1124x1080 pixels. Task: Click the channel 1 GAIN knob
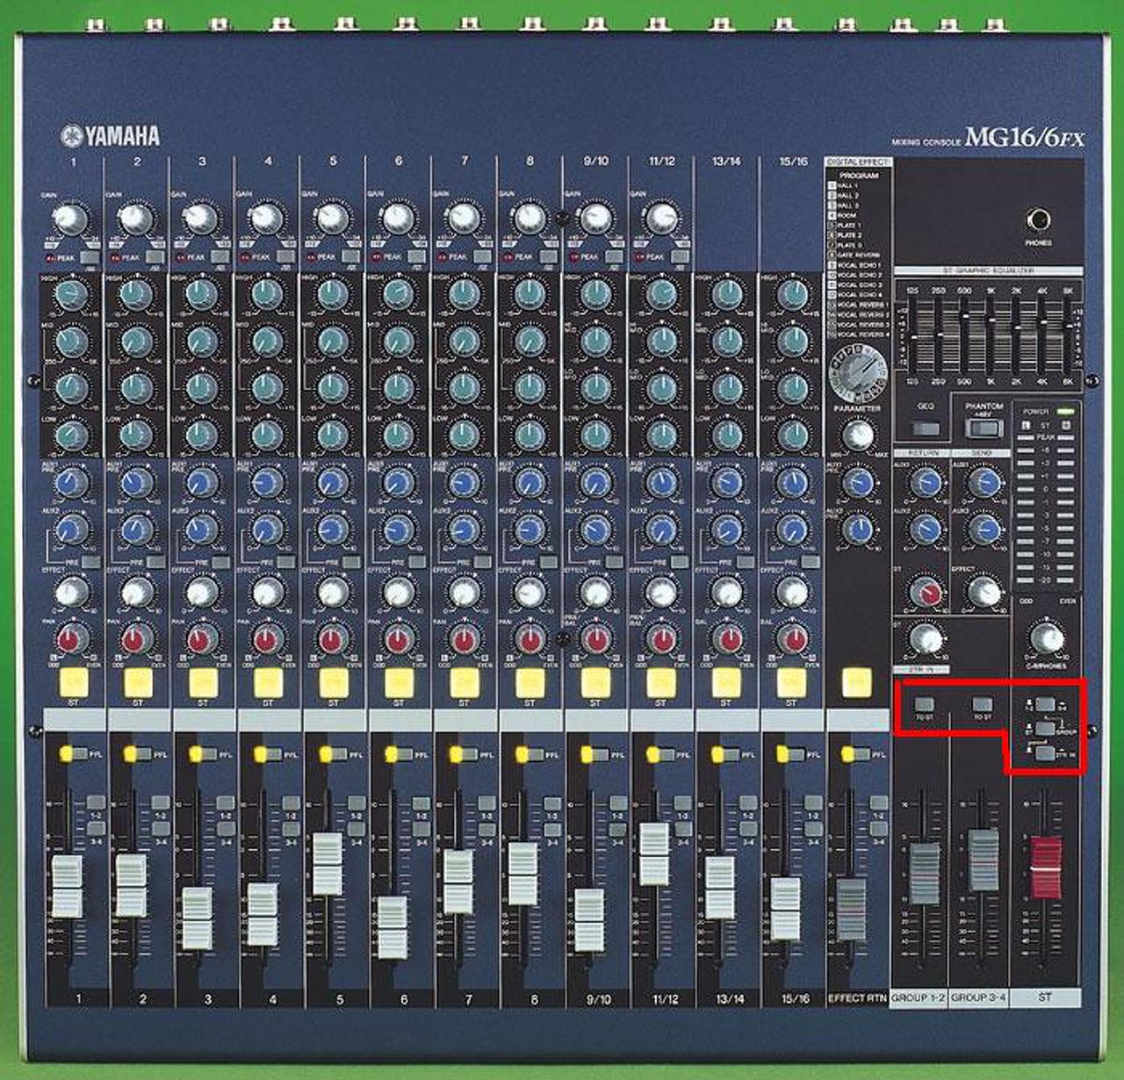[72, 218]
